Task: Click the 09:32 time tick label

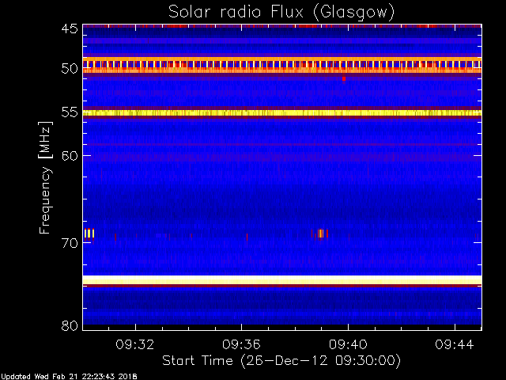Action: pos(135,344)
